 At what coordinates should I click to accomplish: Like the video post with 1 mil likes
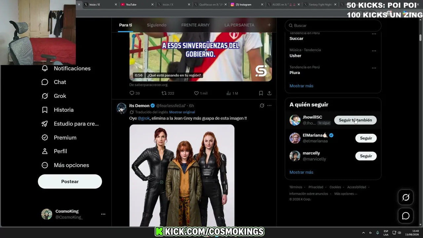coord(201,93)
